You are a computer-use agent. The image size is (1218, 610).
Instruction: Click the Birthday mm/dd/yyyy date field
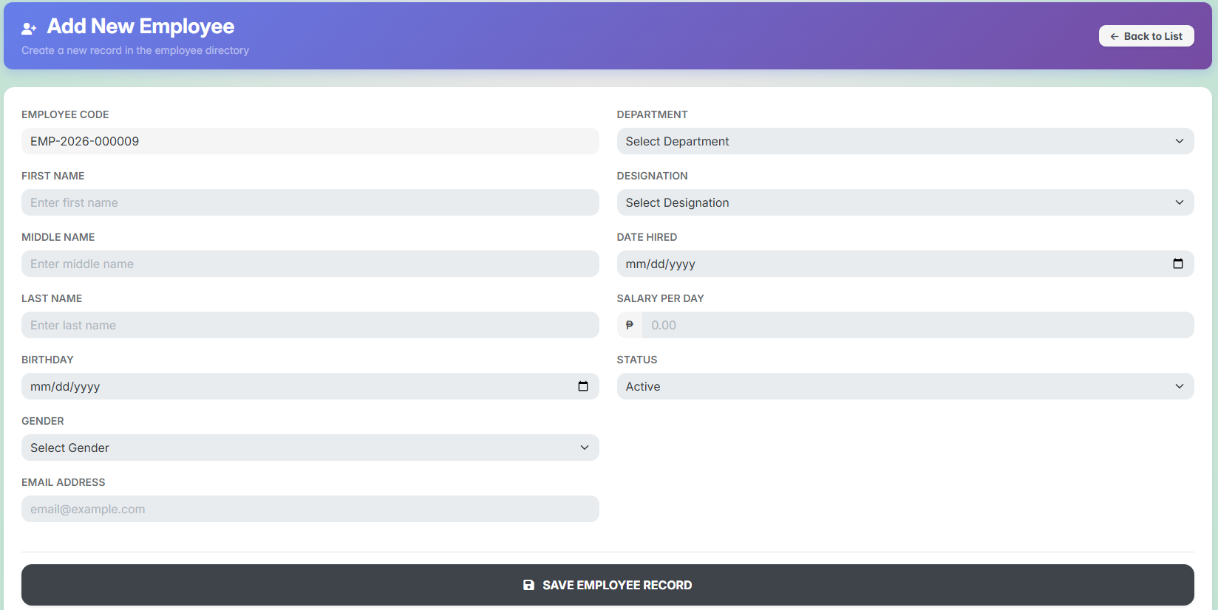(296, 386)
